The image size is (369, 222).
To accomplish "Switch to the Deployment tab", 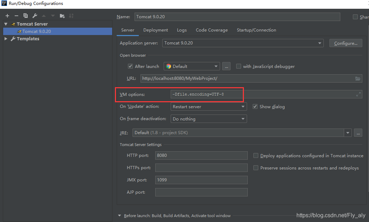I will (x=156, y=30).
